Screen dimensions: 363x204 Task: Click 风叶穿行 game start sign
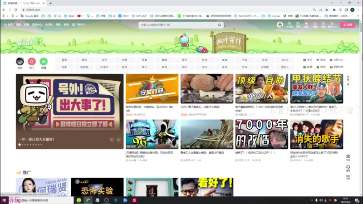[229, 43]
